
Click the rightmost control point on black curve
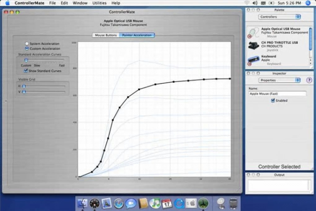coord(230,79)
